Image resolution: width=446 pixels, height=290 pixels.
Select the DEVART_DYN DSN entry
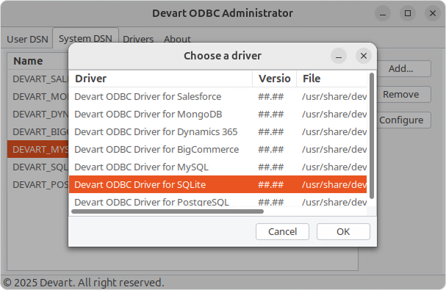coord(37,115)
